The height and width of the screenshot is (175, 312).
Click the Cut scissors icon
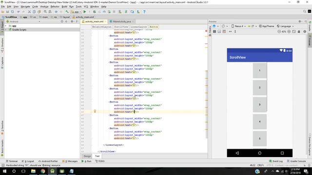(x=29, y=12)
